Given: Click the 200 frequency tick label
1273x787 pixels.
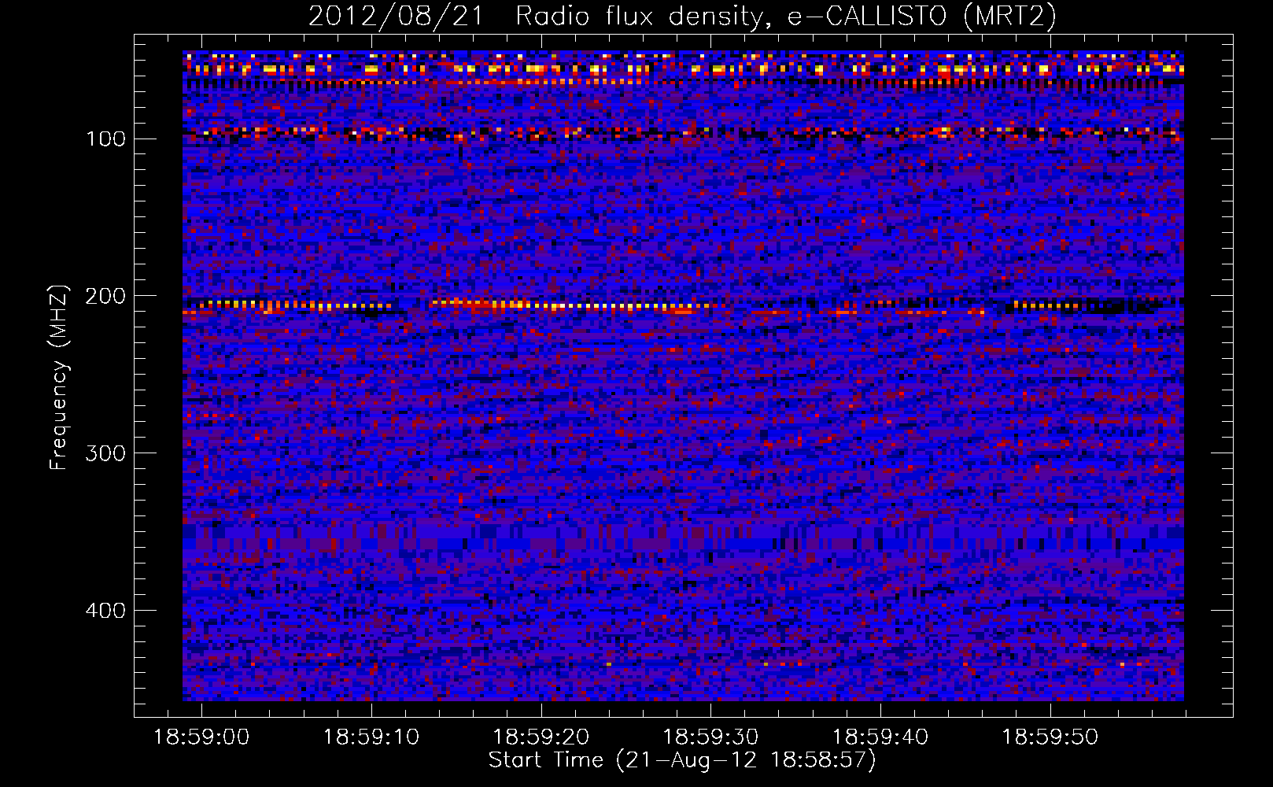Looking at the screenshot, I should click(x=105, y=296).
